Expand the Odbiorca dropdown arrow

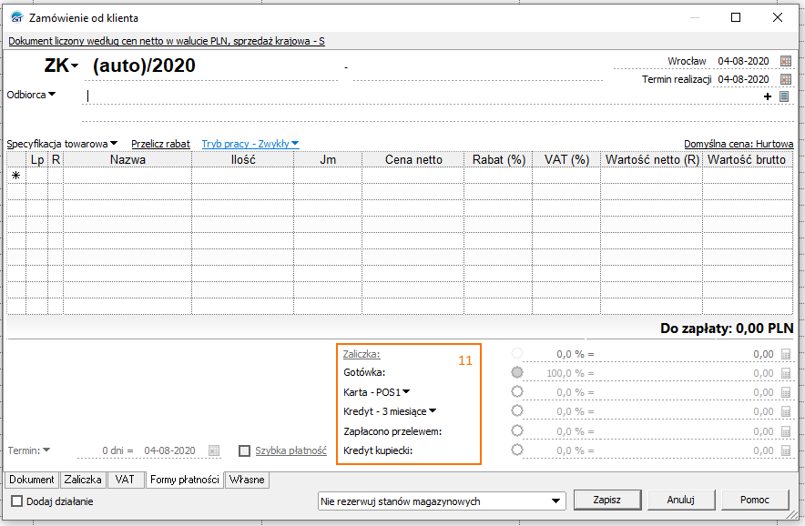52,95
